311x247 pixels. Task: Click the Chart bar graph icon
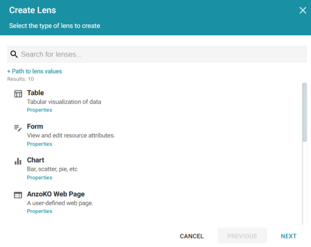[x=18, y=161]
